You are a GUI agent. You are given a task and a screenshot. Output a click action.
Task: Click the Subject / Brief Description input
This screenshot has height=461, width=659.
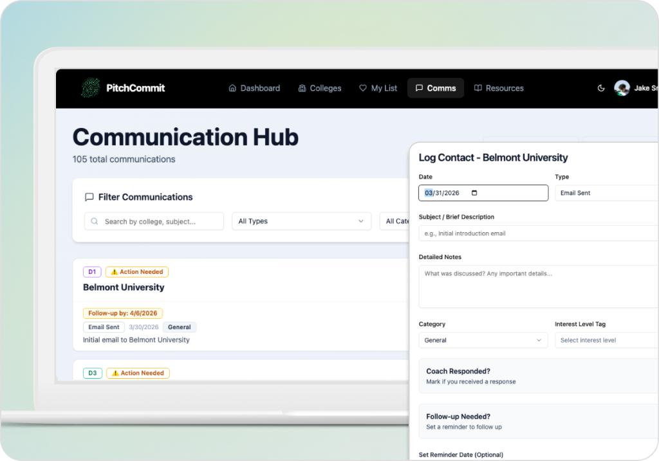point(539,233)
